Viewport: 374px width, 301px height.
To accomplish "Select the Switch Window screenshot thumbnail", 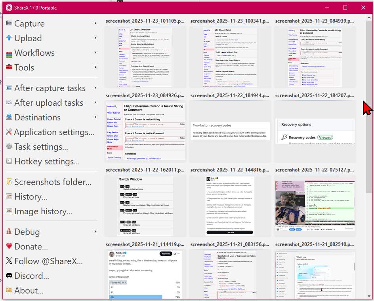I will 146,206.
